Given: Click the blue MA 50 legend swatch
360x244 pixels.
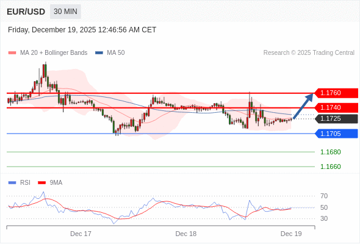Looking at the screenshot, I should (x=99, y=53).
